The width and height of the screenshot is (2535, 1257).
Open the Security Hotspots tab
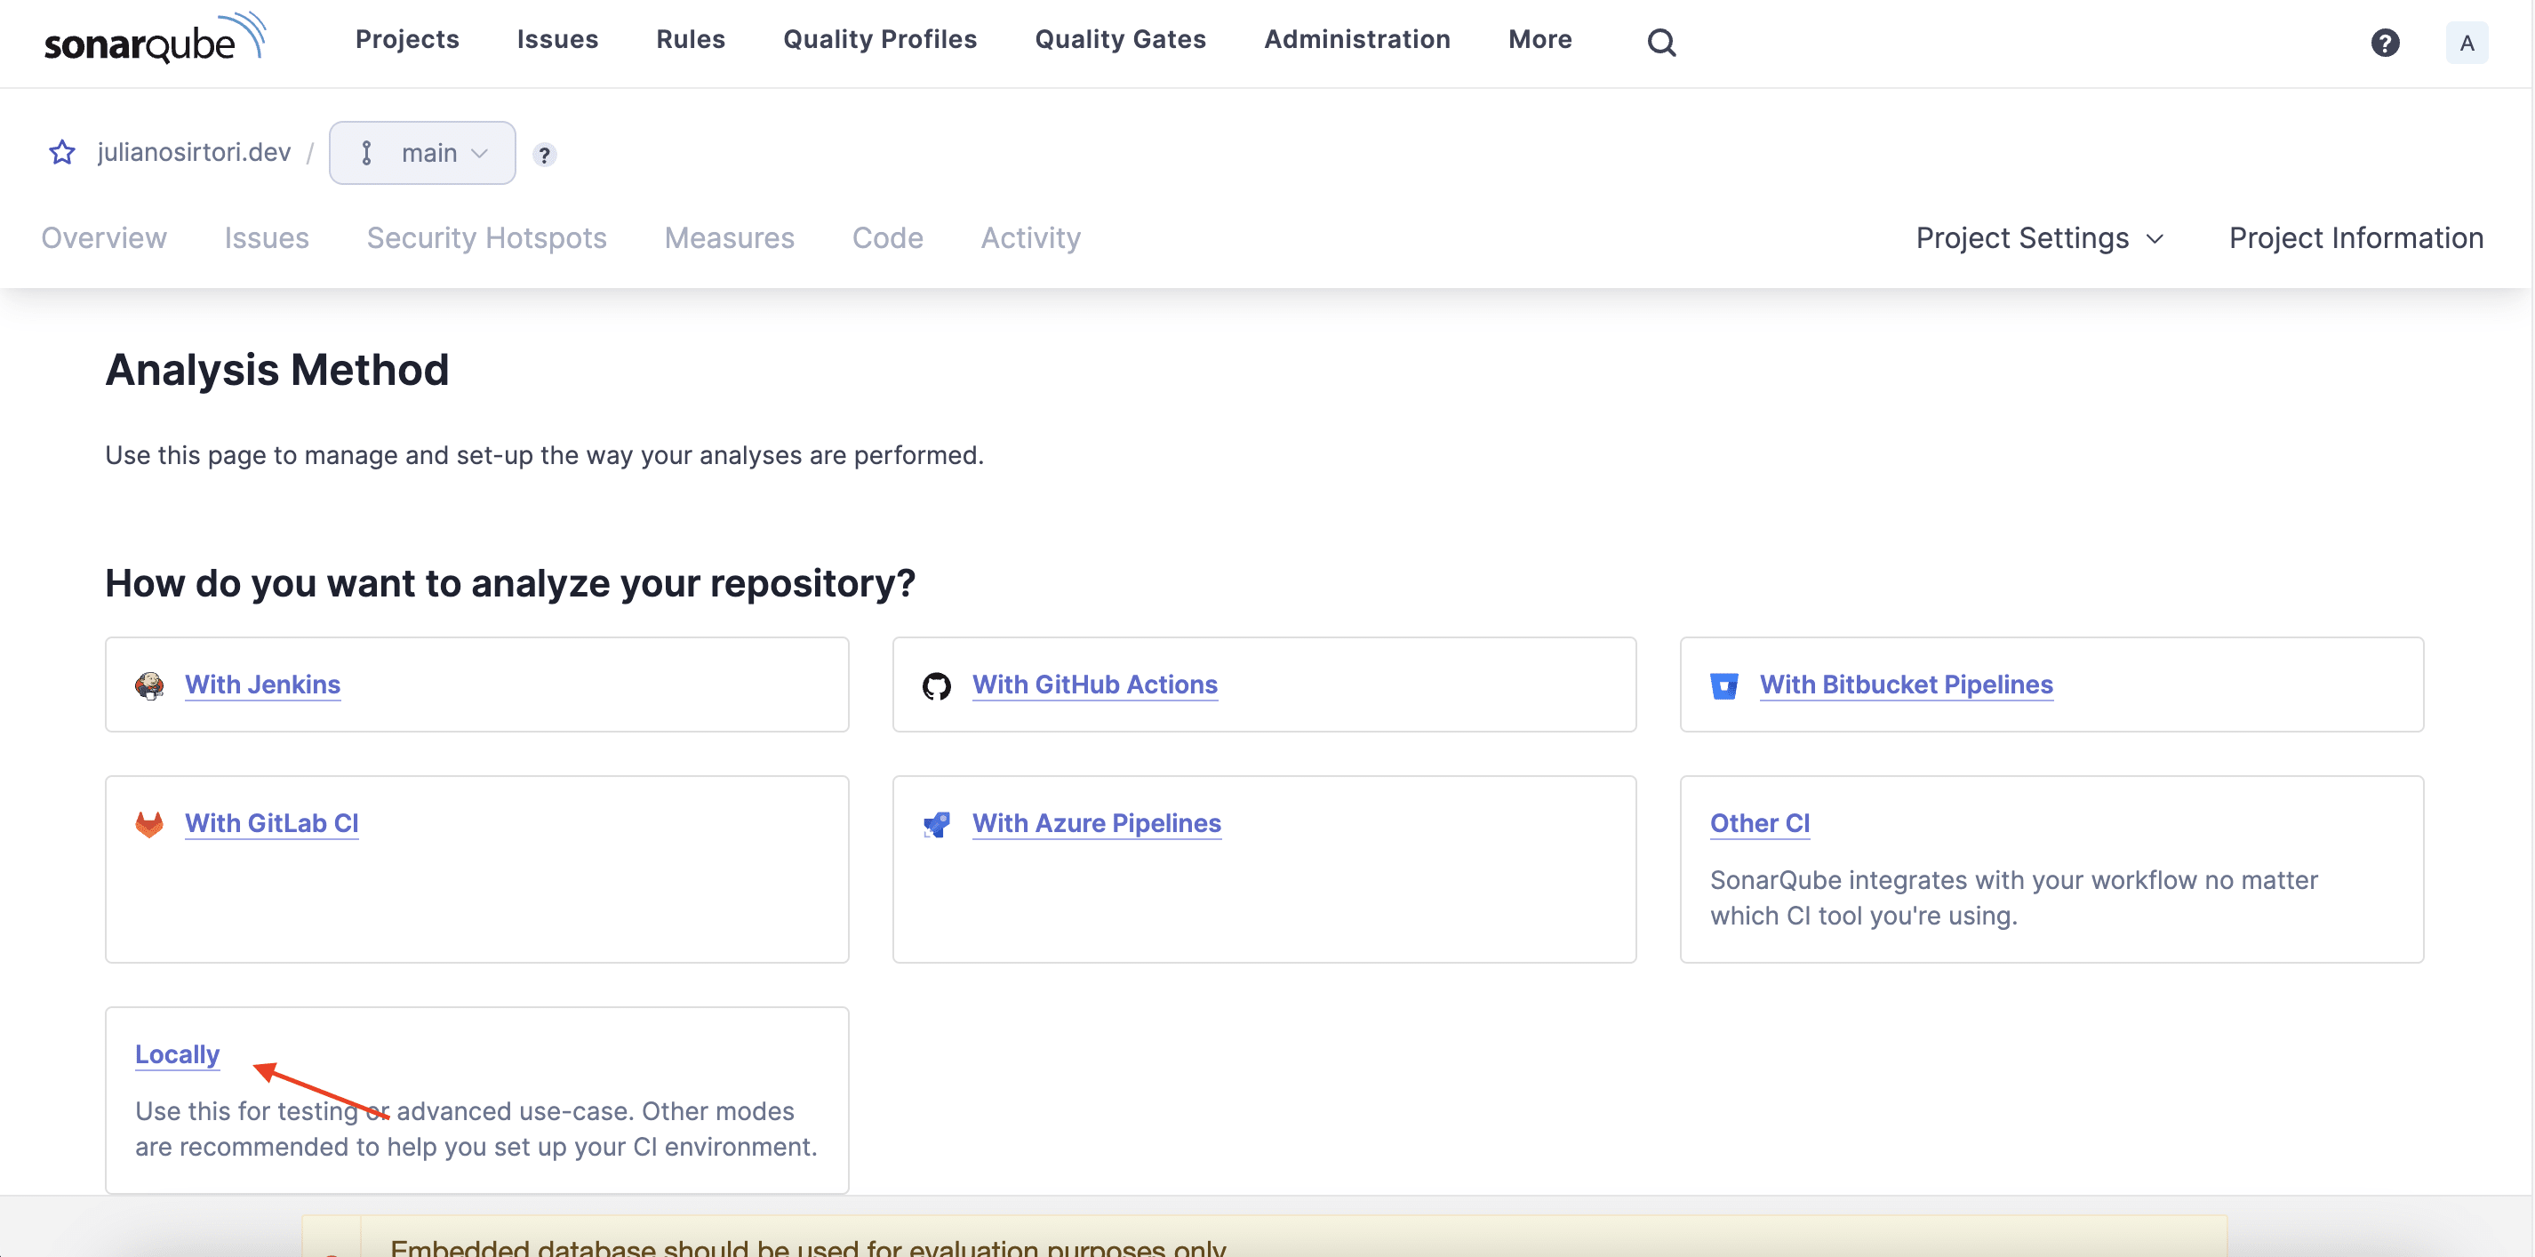(x=487, y=238)
